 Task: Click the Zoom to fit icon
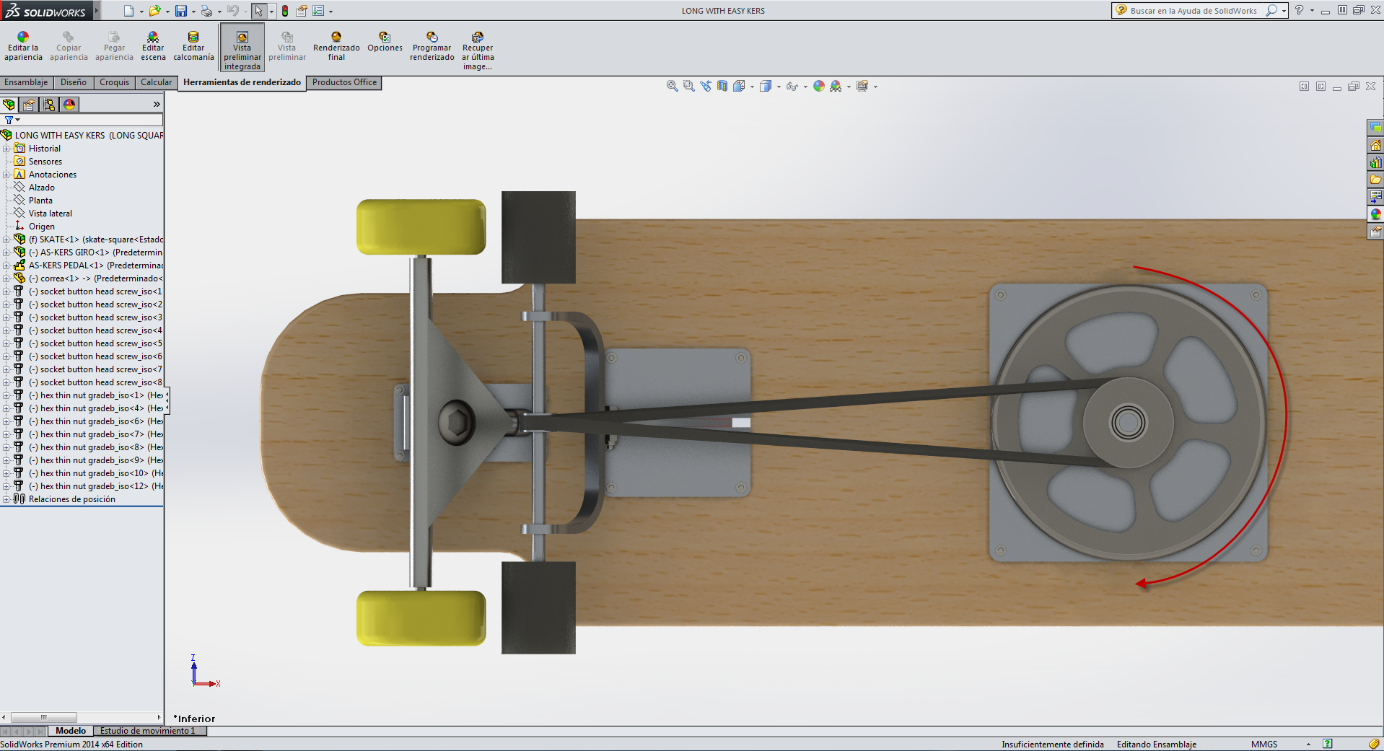[x=672, y=86]
